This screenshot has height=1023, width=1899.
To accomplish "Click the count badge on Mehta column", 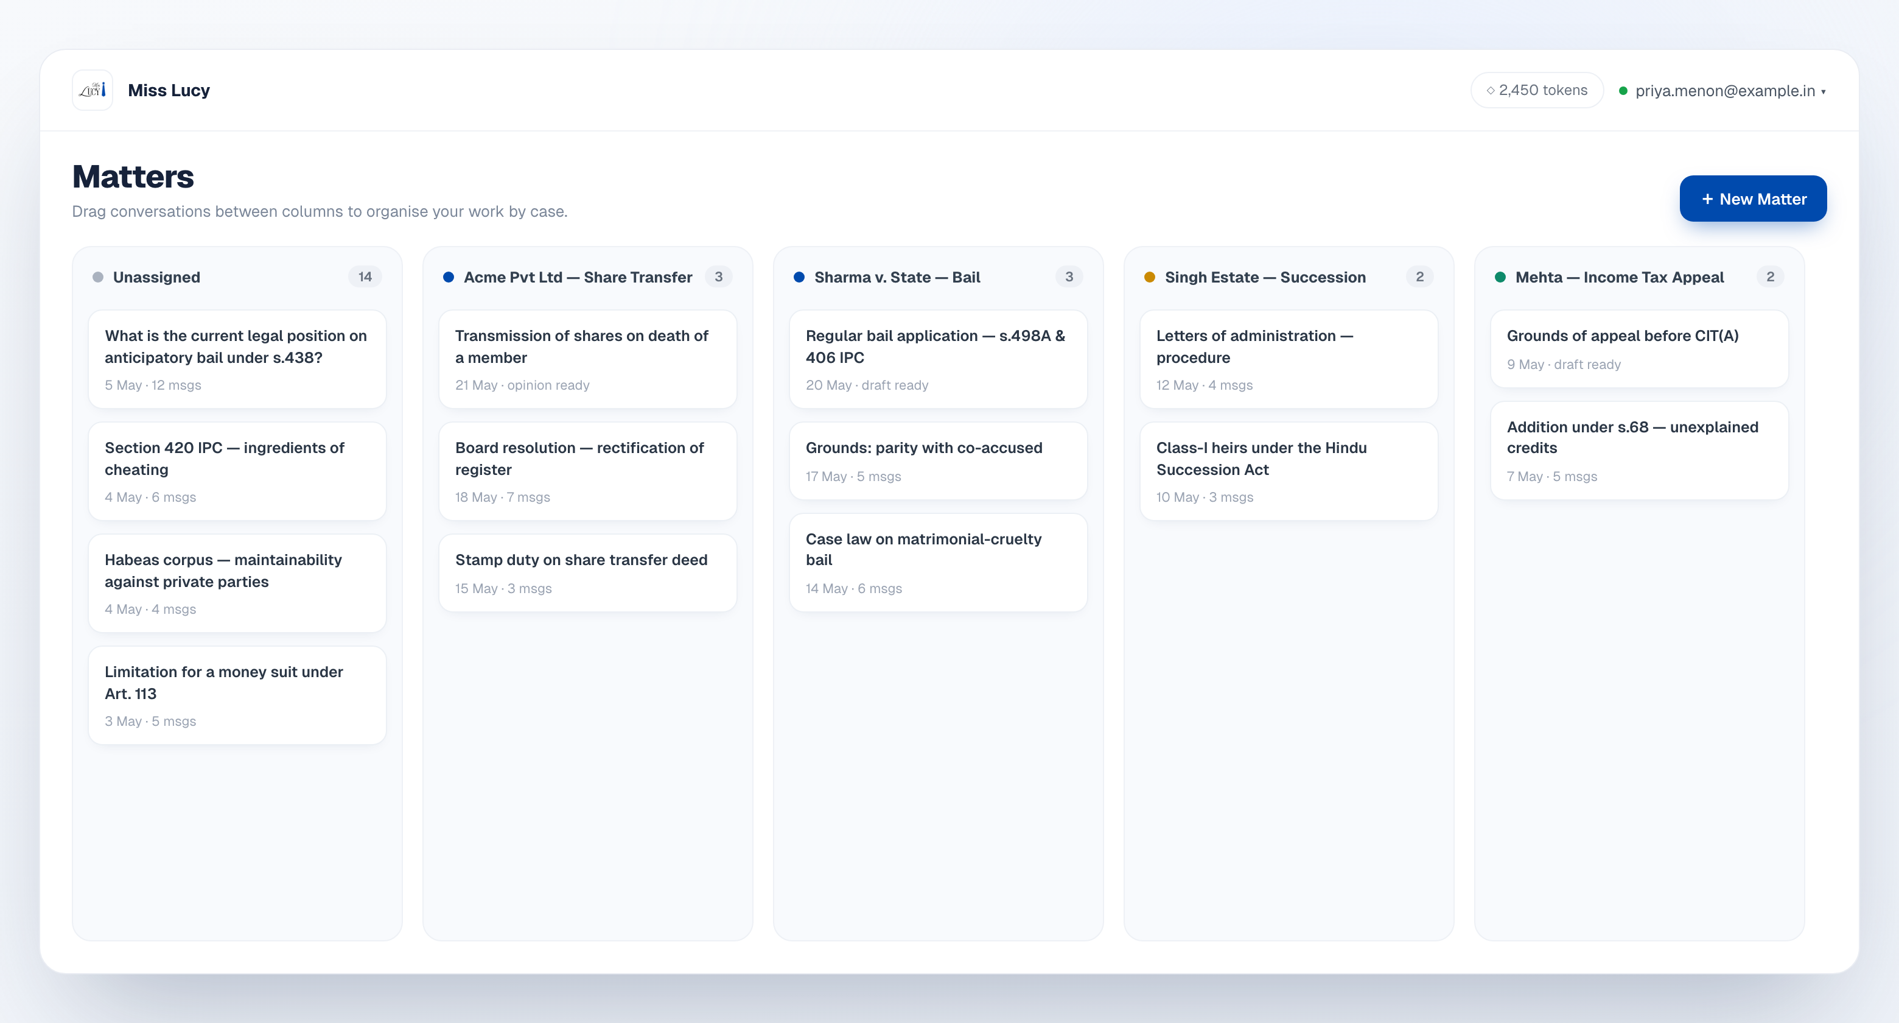I will pos(1770,276).
